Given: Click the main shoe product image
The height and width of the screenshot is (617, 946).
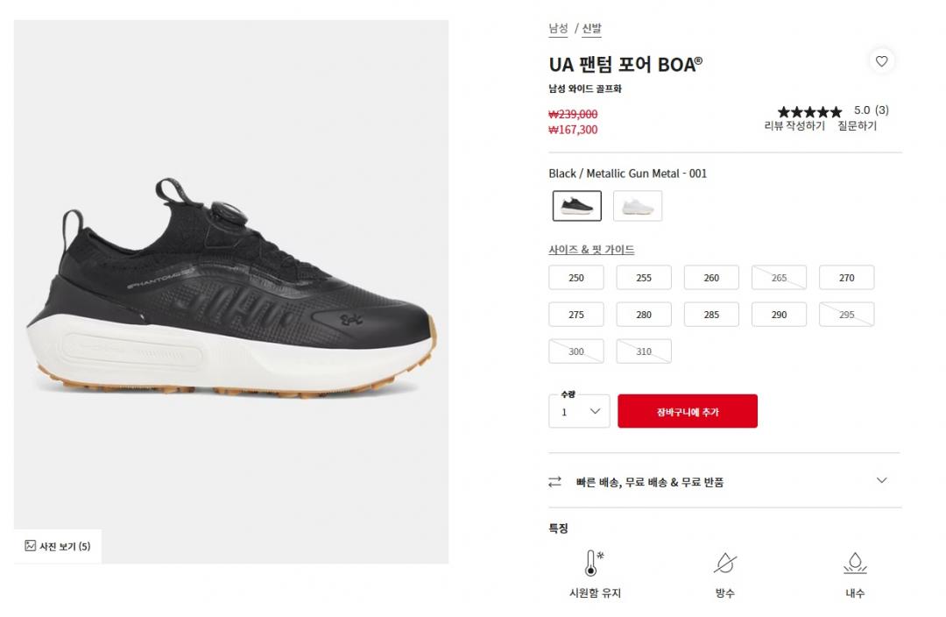Looking at the screenshot, I should pos(231,292).
